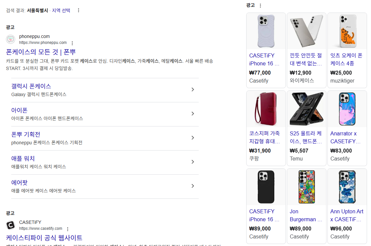Click the https://www.casetify.com URL text
Image resolution: width=371 pixels, height=246 pixels.
pyautogui.click(x=41, y=228)
